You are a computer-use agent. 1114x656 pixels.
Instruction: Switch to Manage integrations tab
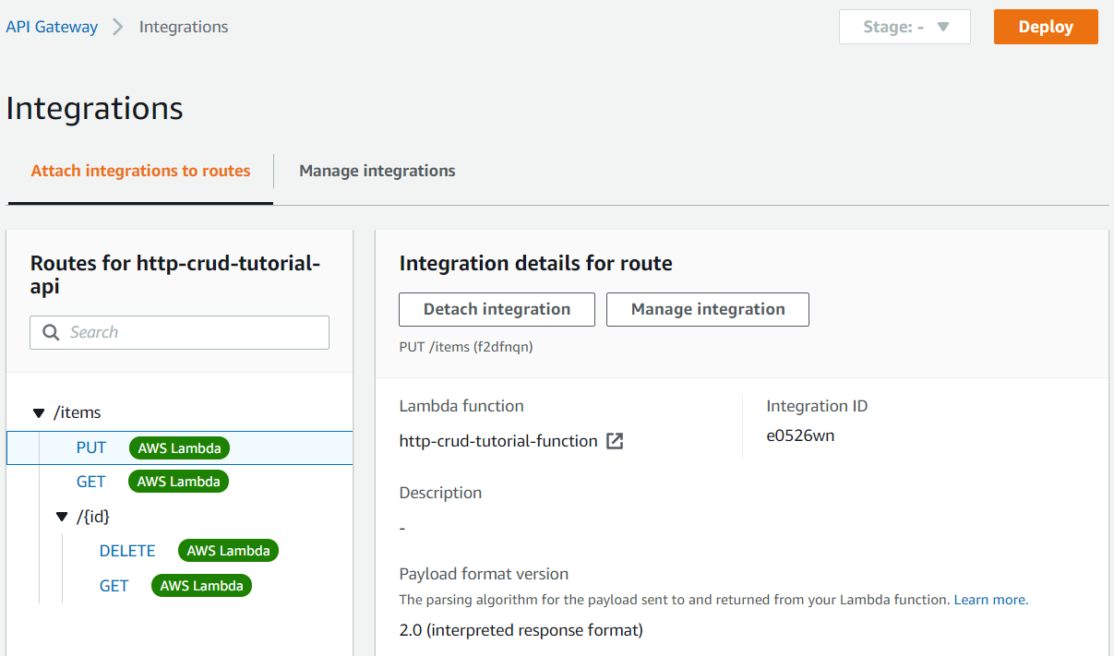377,171
